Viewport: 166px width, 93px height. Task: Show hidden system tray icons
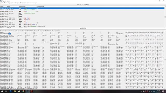click(141, 91)
